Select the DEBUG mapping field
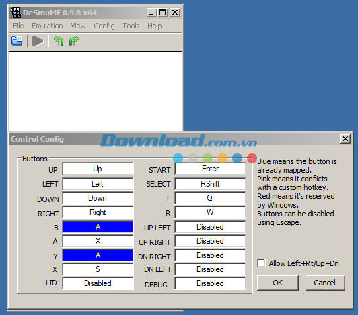 click(210, 283)
